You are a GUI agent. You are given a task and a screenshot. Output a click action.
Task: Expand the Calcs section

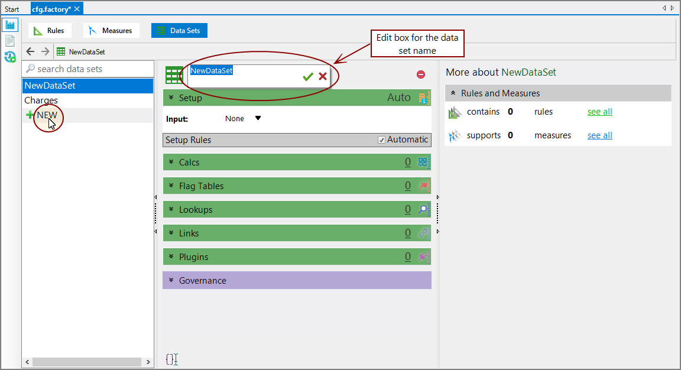point(171,163)
